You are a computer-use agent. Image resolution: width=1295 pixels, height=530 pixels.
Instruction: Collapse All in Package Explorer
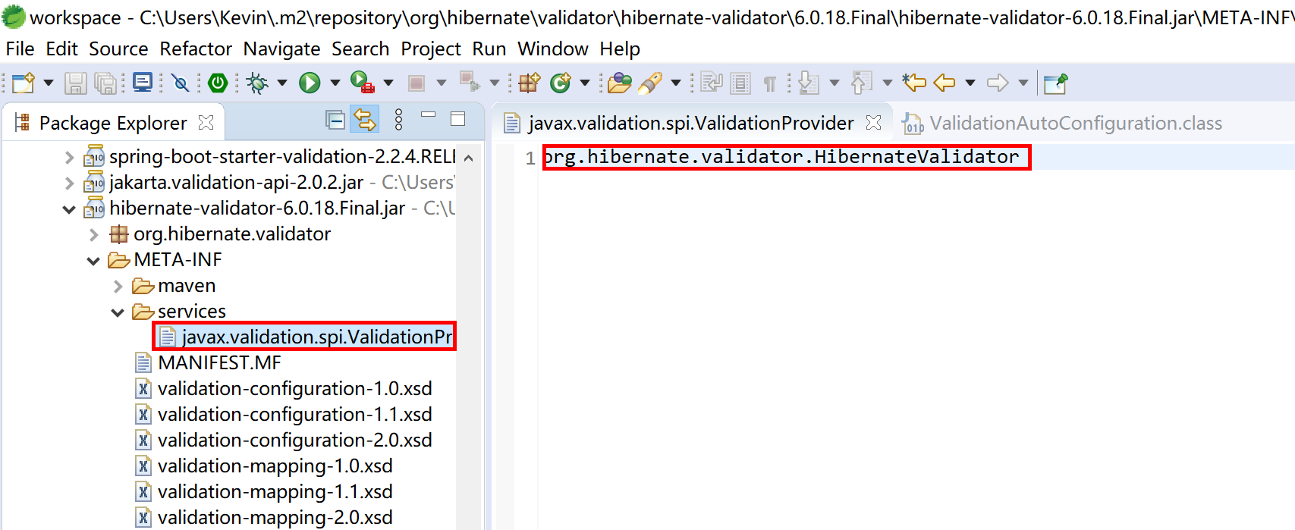tap(335, 120)
